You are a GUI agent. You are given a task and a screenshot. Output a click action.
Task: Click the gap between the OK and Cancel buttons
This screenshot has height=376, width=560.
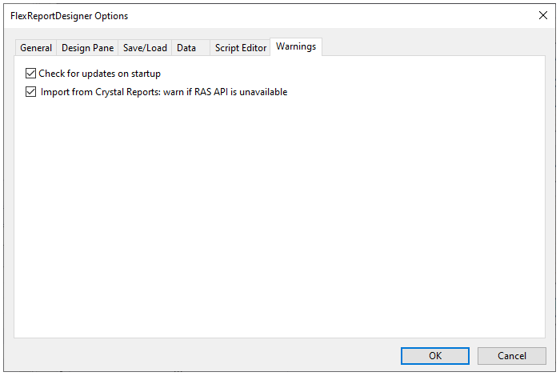click(x=474, y=356)
